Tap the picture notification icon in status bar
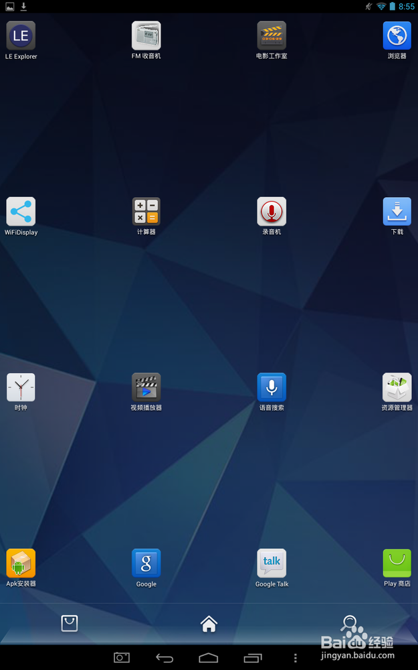 point(9,7)
